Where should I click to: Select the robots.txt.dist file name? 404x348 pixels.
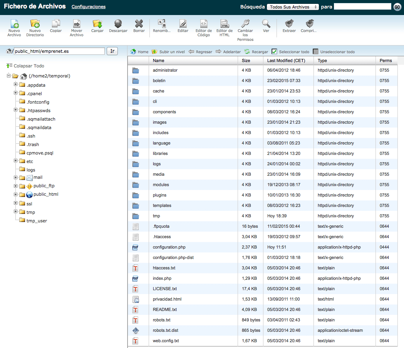point(166,330)
